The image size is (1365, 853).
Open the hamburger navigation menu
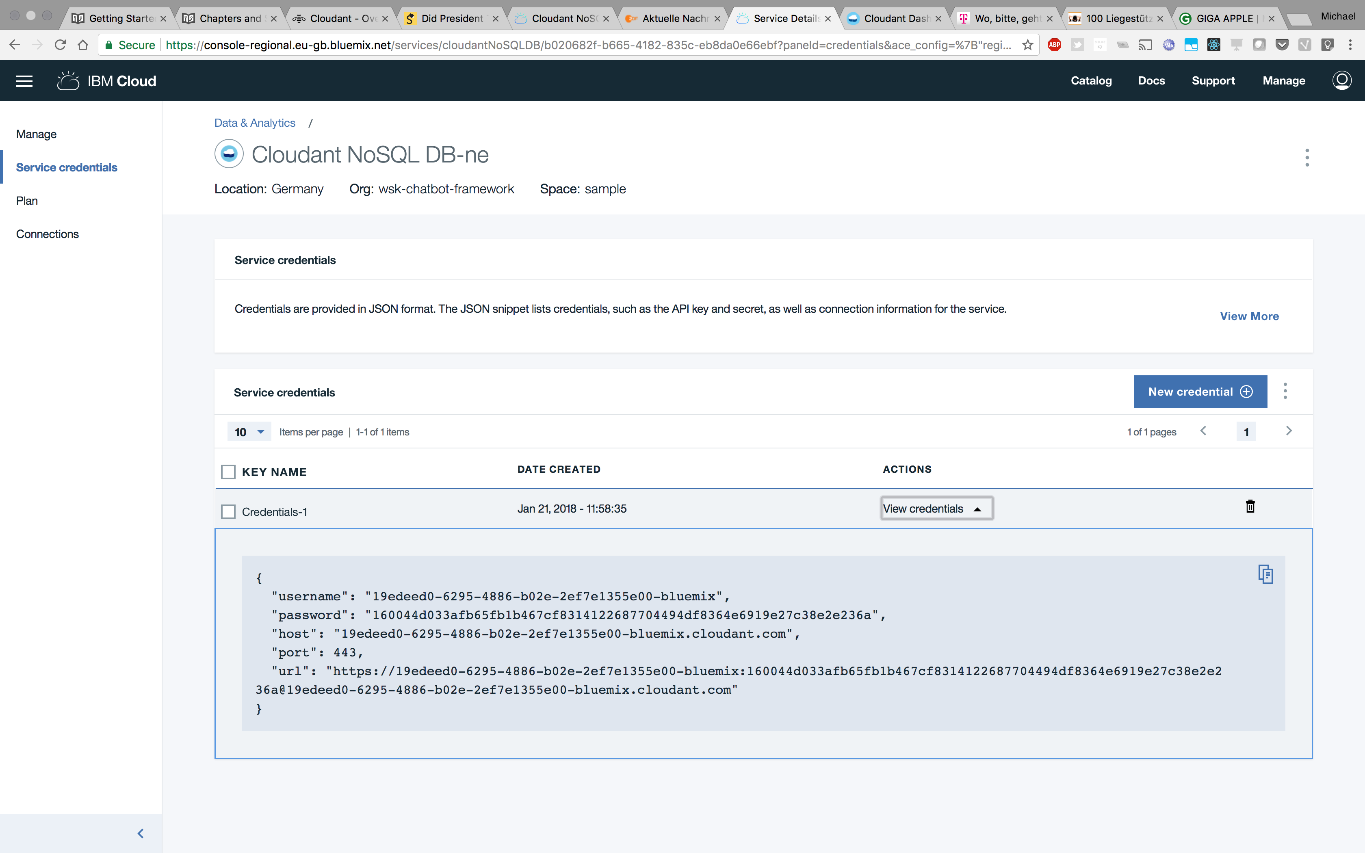(x=24, y=81)
